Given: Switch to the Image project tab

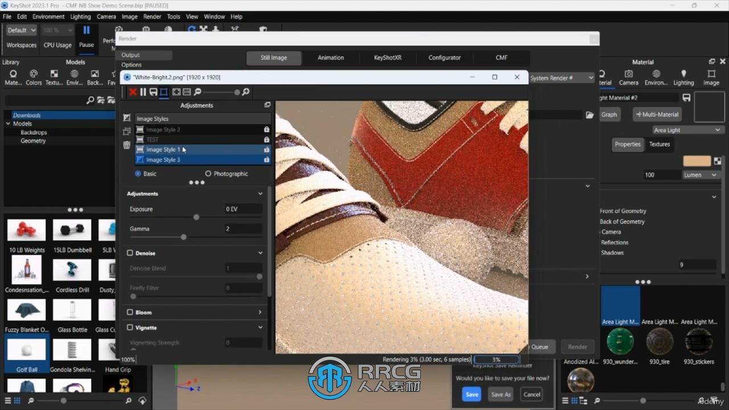Looking at the screenshot, I should tap(711, 77).
